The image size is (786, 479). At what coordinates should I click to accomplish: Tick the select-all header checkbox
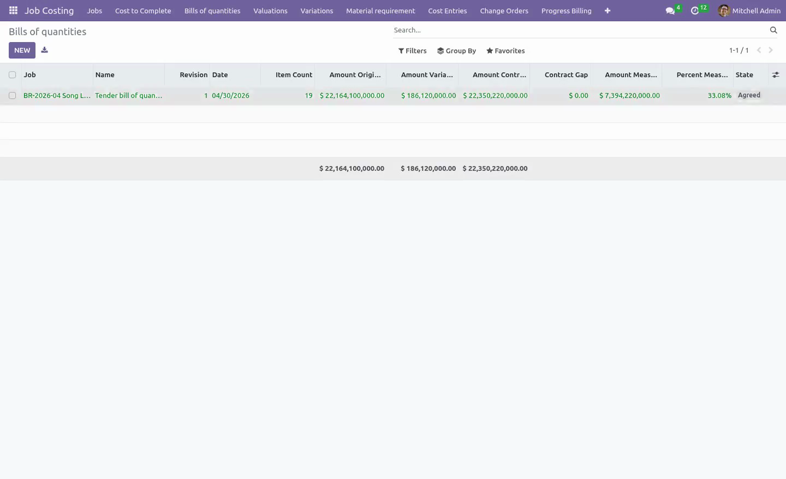[12, 75]
